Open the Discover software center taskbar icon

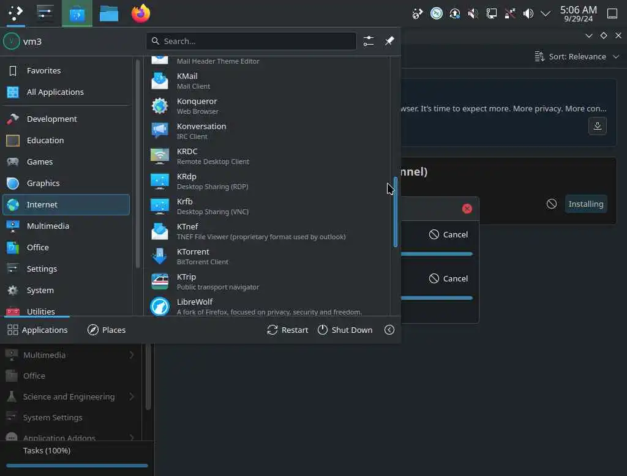[77, 13]
